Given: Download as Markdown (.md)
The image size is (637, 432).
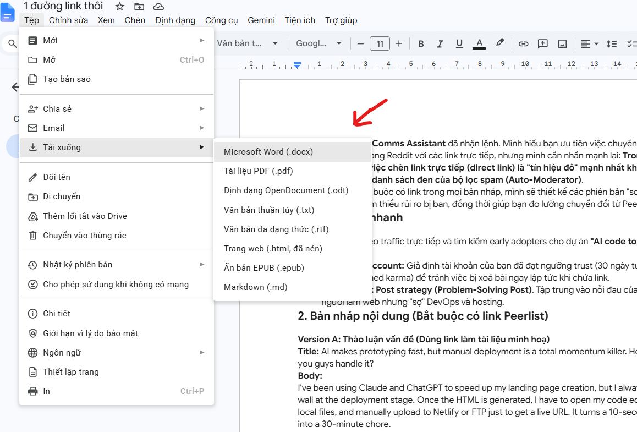Looking at the screenshot, I should pyautogui.click(x=293, y=287).
